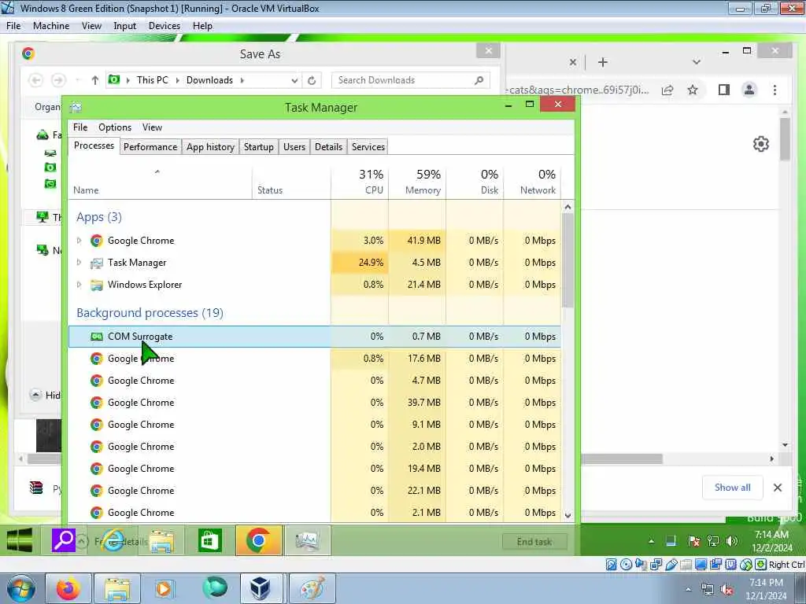Expand the Google Chrome app group
The width and height of the screenshot is (806, 604).
click(x=79, y=241)
